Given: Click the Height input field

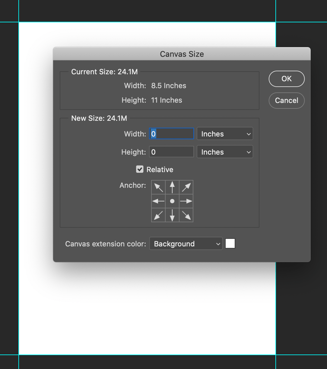Looking at the screenshot, I should point(171,152).
